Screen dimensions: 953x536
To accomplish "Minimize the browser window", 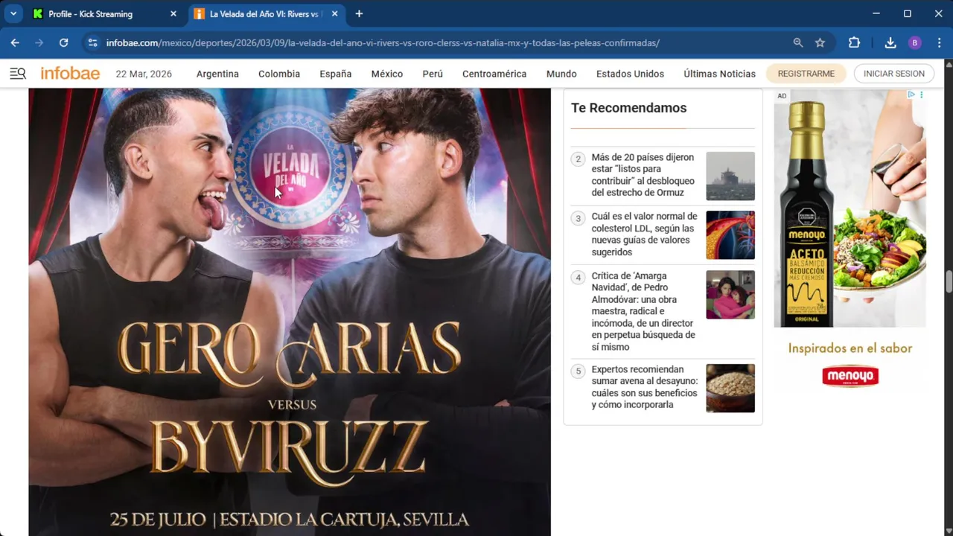I will pyautogui.click(x=876, y=13).
